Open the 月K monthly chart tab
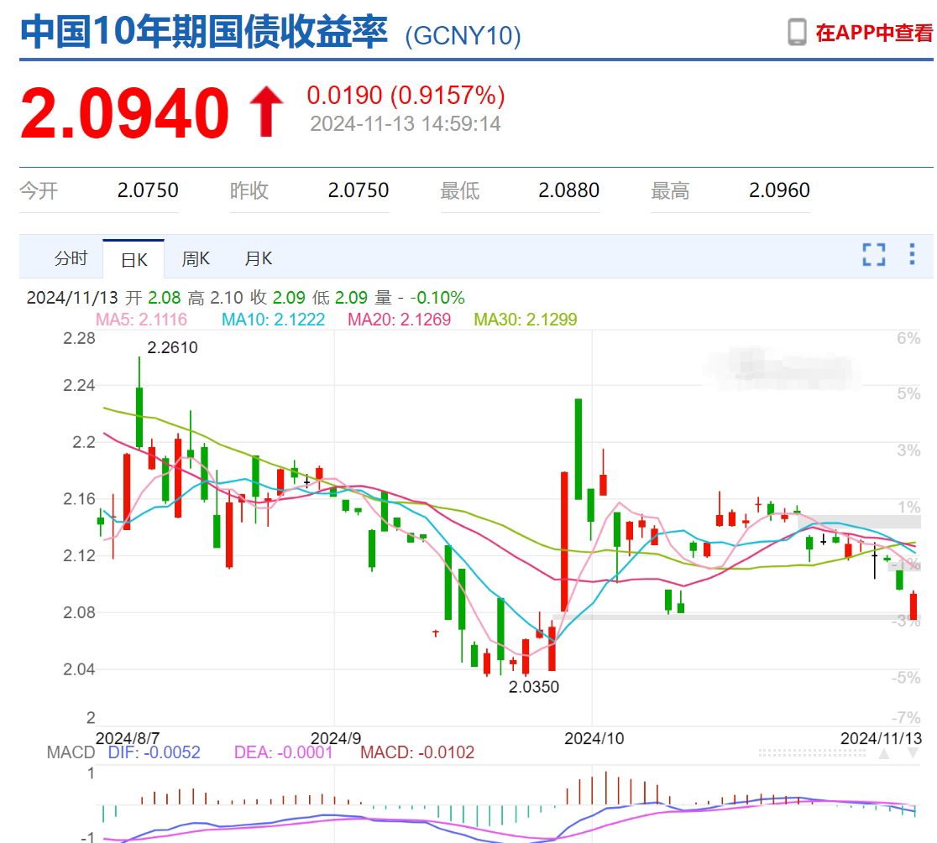Image resolution: width=937 pixels, height=843 pixels. click(258, 258)
